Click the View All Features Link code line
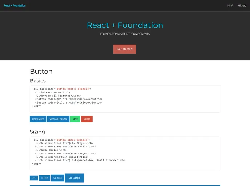Image resolution: width=250 pixels, height=186 pixels. click(58, 96)
